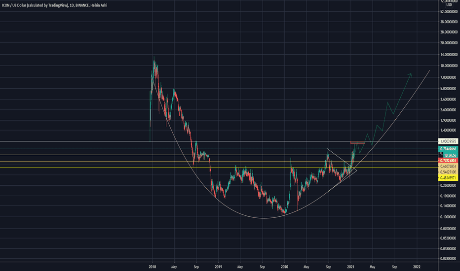
Task: Click the 3.60000000 price scale tick
Action: coord(449,100)
